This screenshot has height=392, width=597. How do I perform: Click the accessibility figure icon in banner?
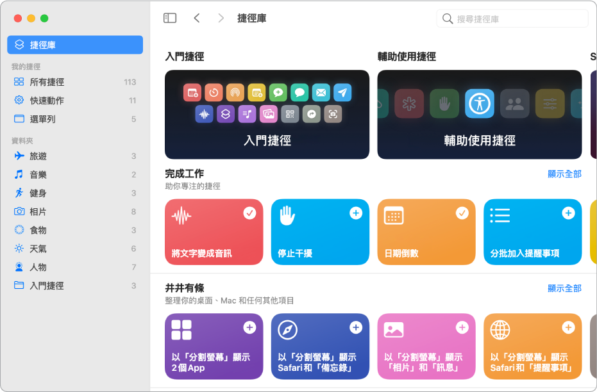(480, 103)
